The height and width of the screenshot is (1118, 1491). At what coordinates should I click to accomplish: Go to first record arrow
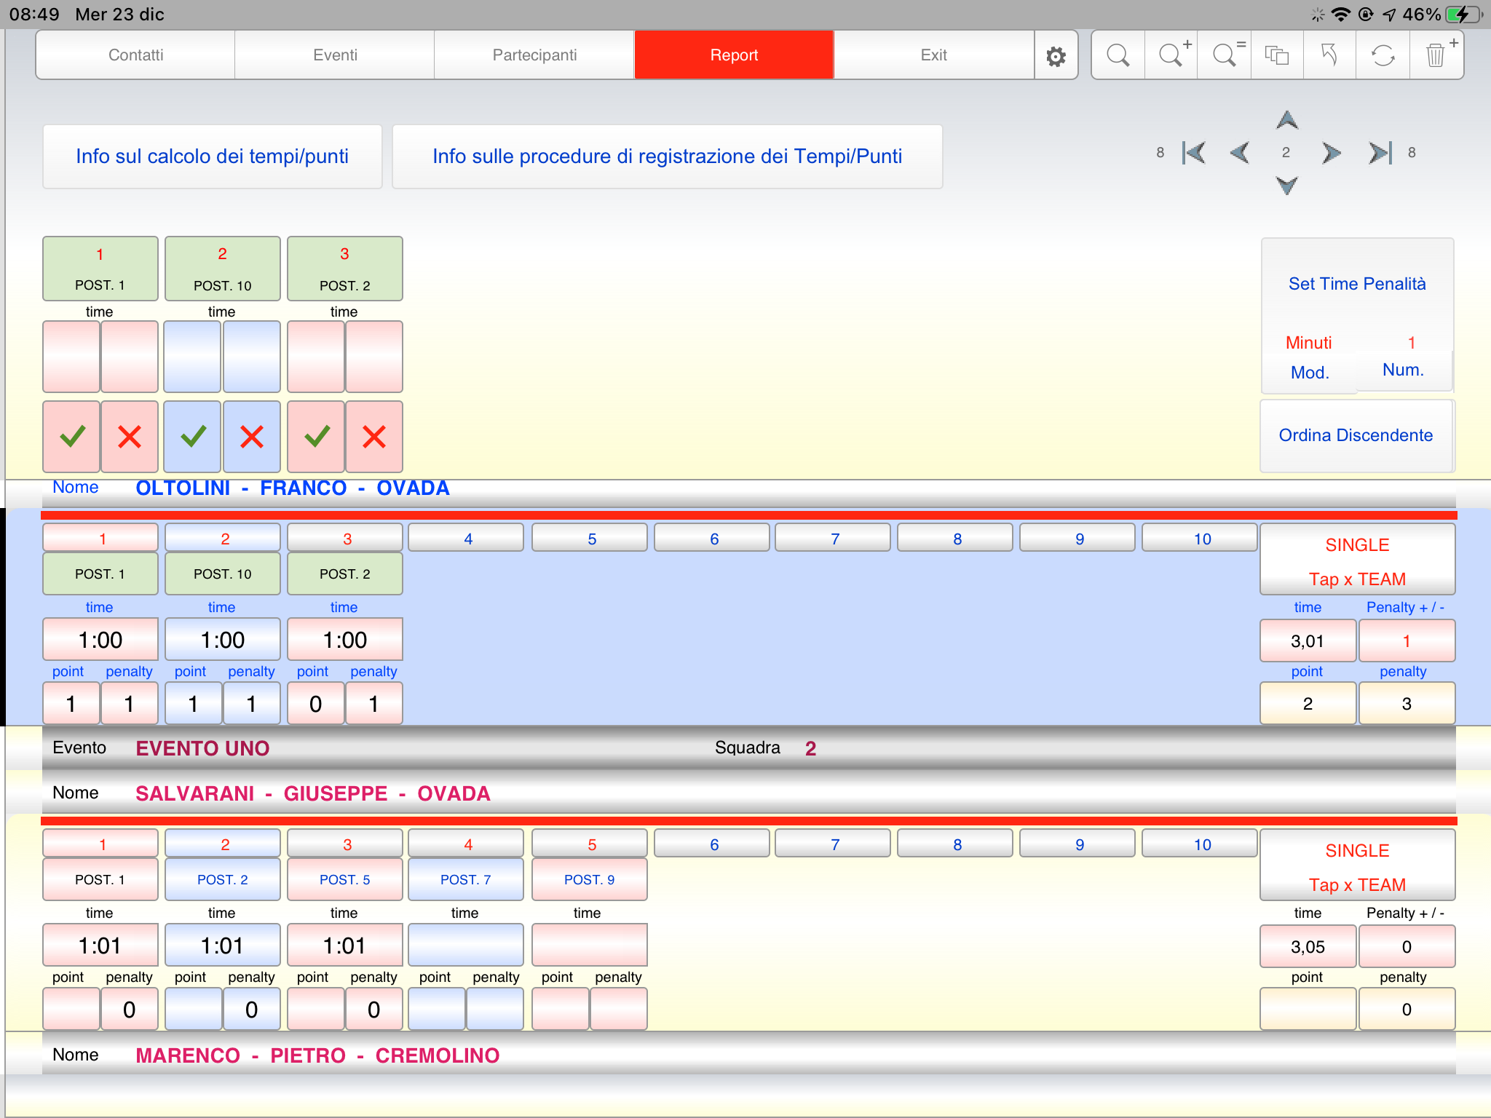[1195, 153]
